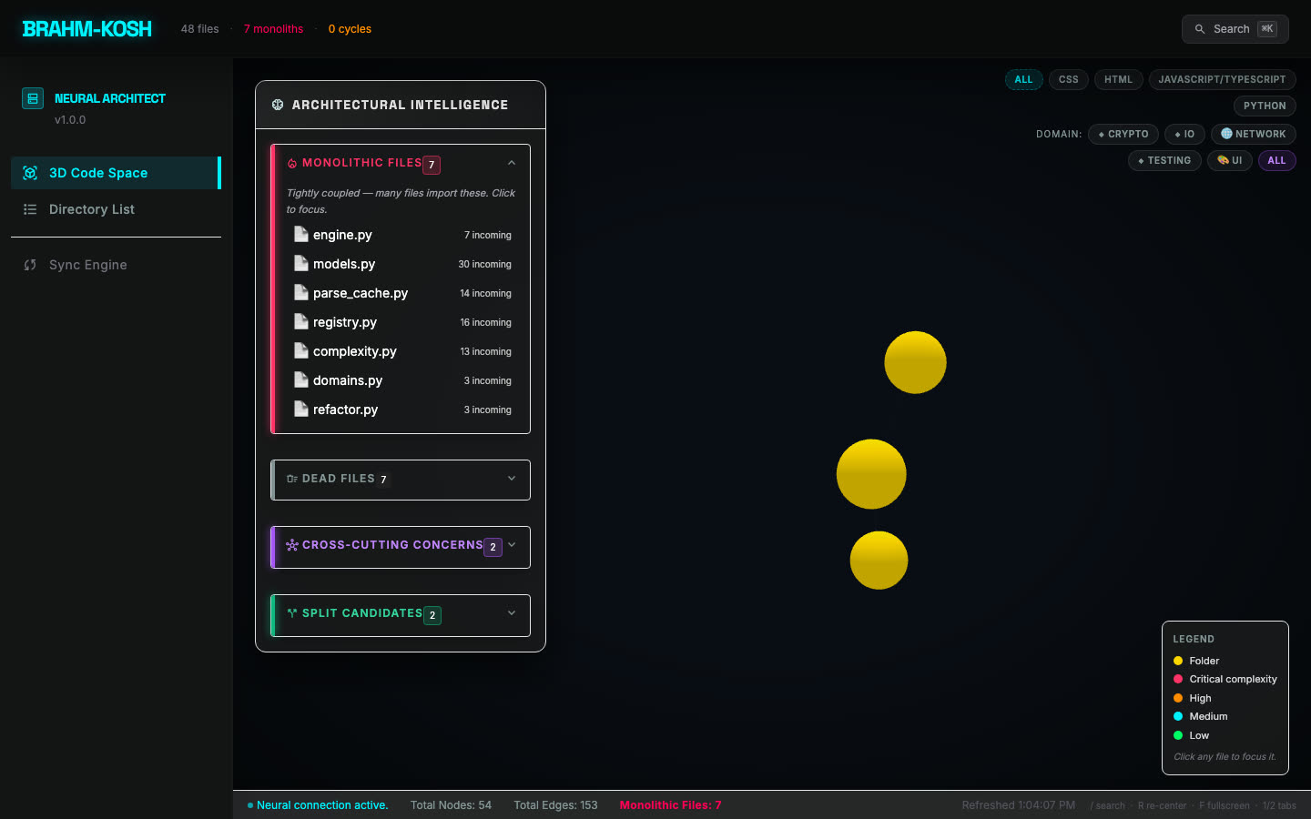Screen dimensions: 1311x819
Task: Expand the Dead Files section
Action: [x=512, y=479]
